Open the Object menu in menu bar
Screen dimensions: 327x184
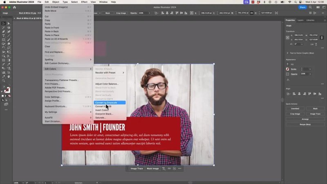56,2
